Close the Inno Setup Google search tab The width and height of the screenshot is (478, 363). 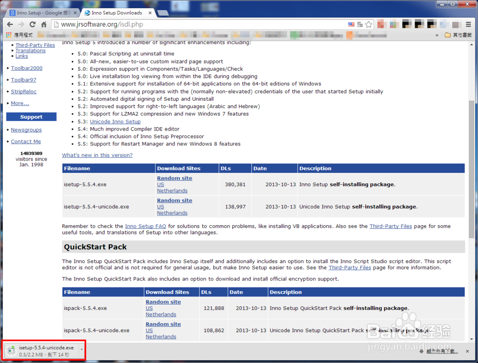pos(76,13)
